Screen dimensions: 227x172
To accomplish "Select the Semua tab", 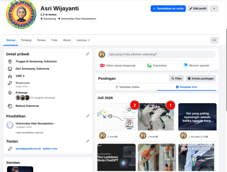I will [11, 40].
